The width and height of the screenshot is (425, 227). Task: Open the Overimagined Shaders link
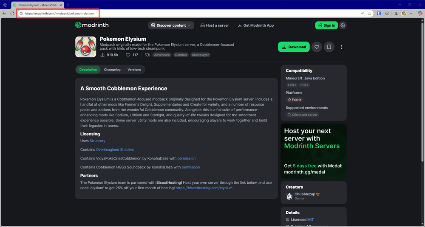pos(115,150)
